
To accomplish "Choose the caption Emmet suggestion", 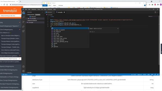I will coord(70,47).
